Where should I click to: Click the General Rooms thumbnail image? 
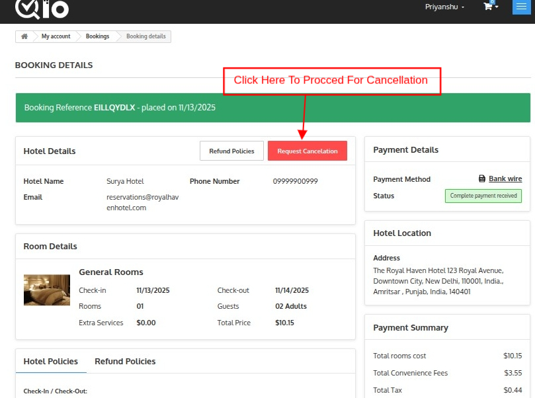pos(47,290)
